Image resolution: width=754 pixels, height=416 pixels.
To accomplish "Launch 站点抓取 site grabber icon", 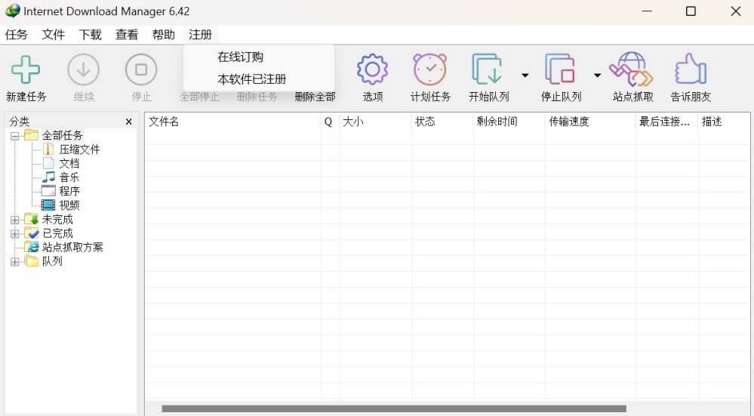I will click(632, 69).
